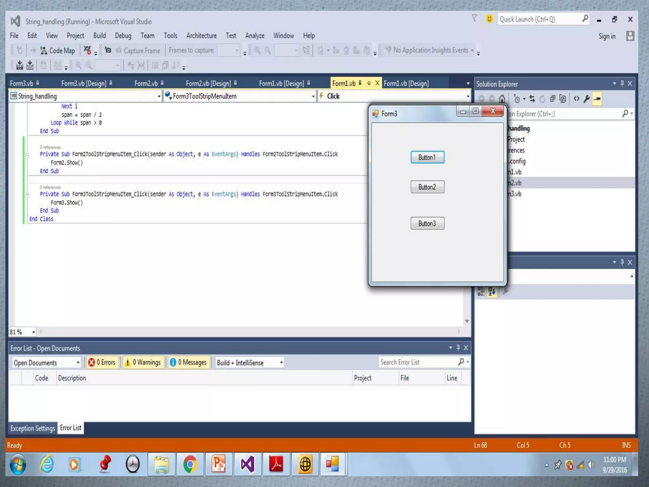The width and height of the screenshot is (649, 487).
Task: Click the Solution Explorer home icon
Action: (x=502, y=99)
